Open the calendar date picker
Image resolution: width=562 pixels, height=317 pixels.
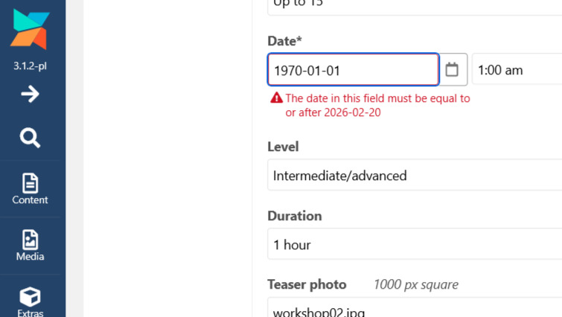(x=452, y=70)
